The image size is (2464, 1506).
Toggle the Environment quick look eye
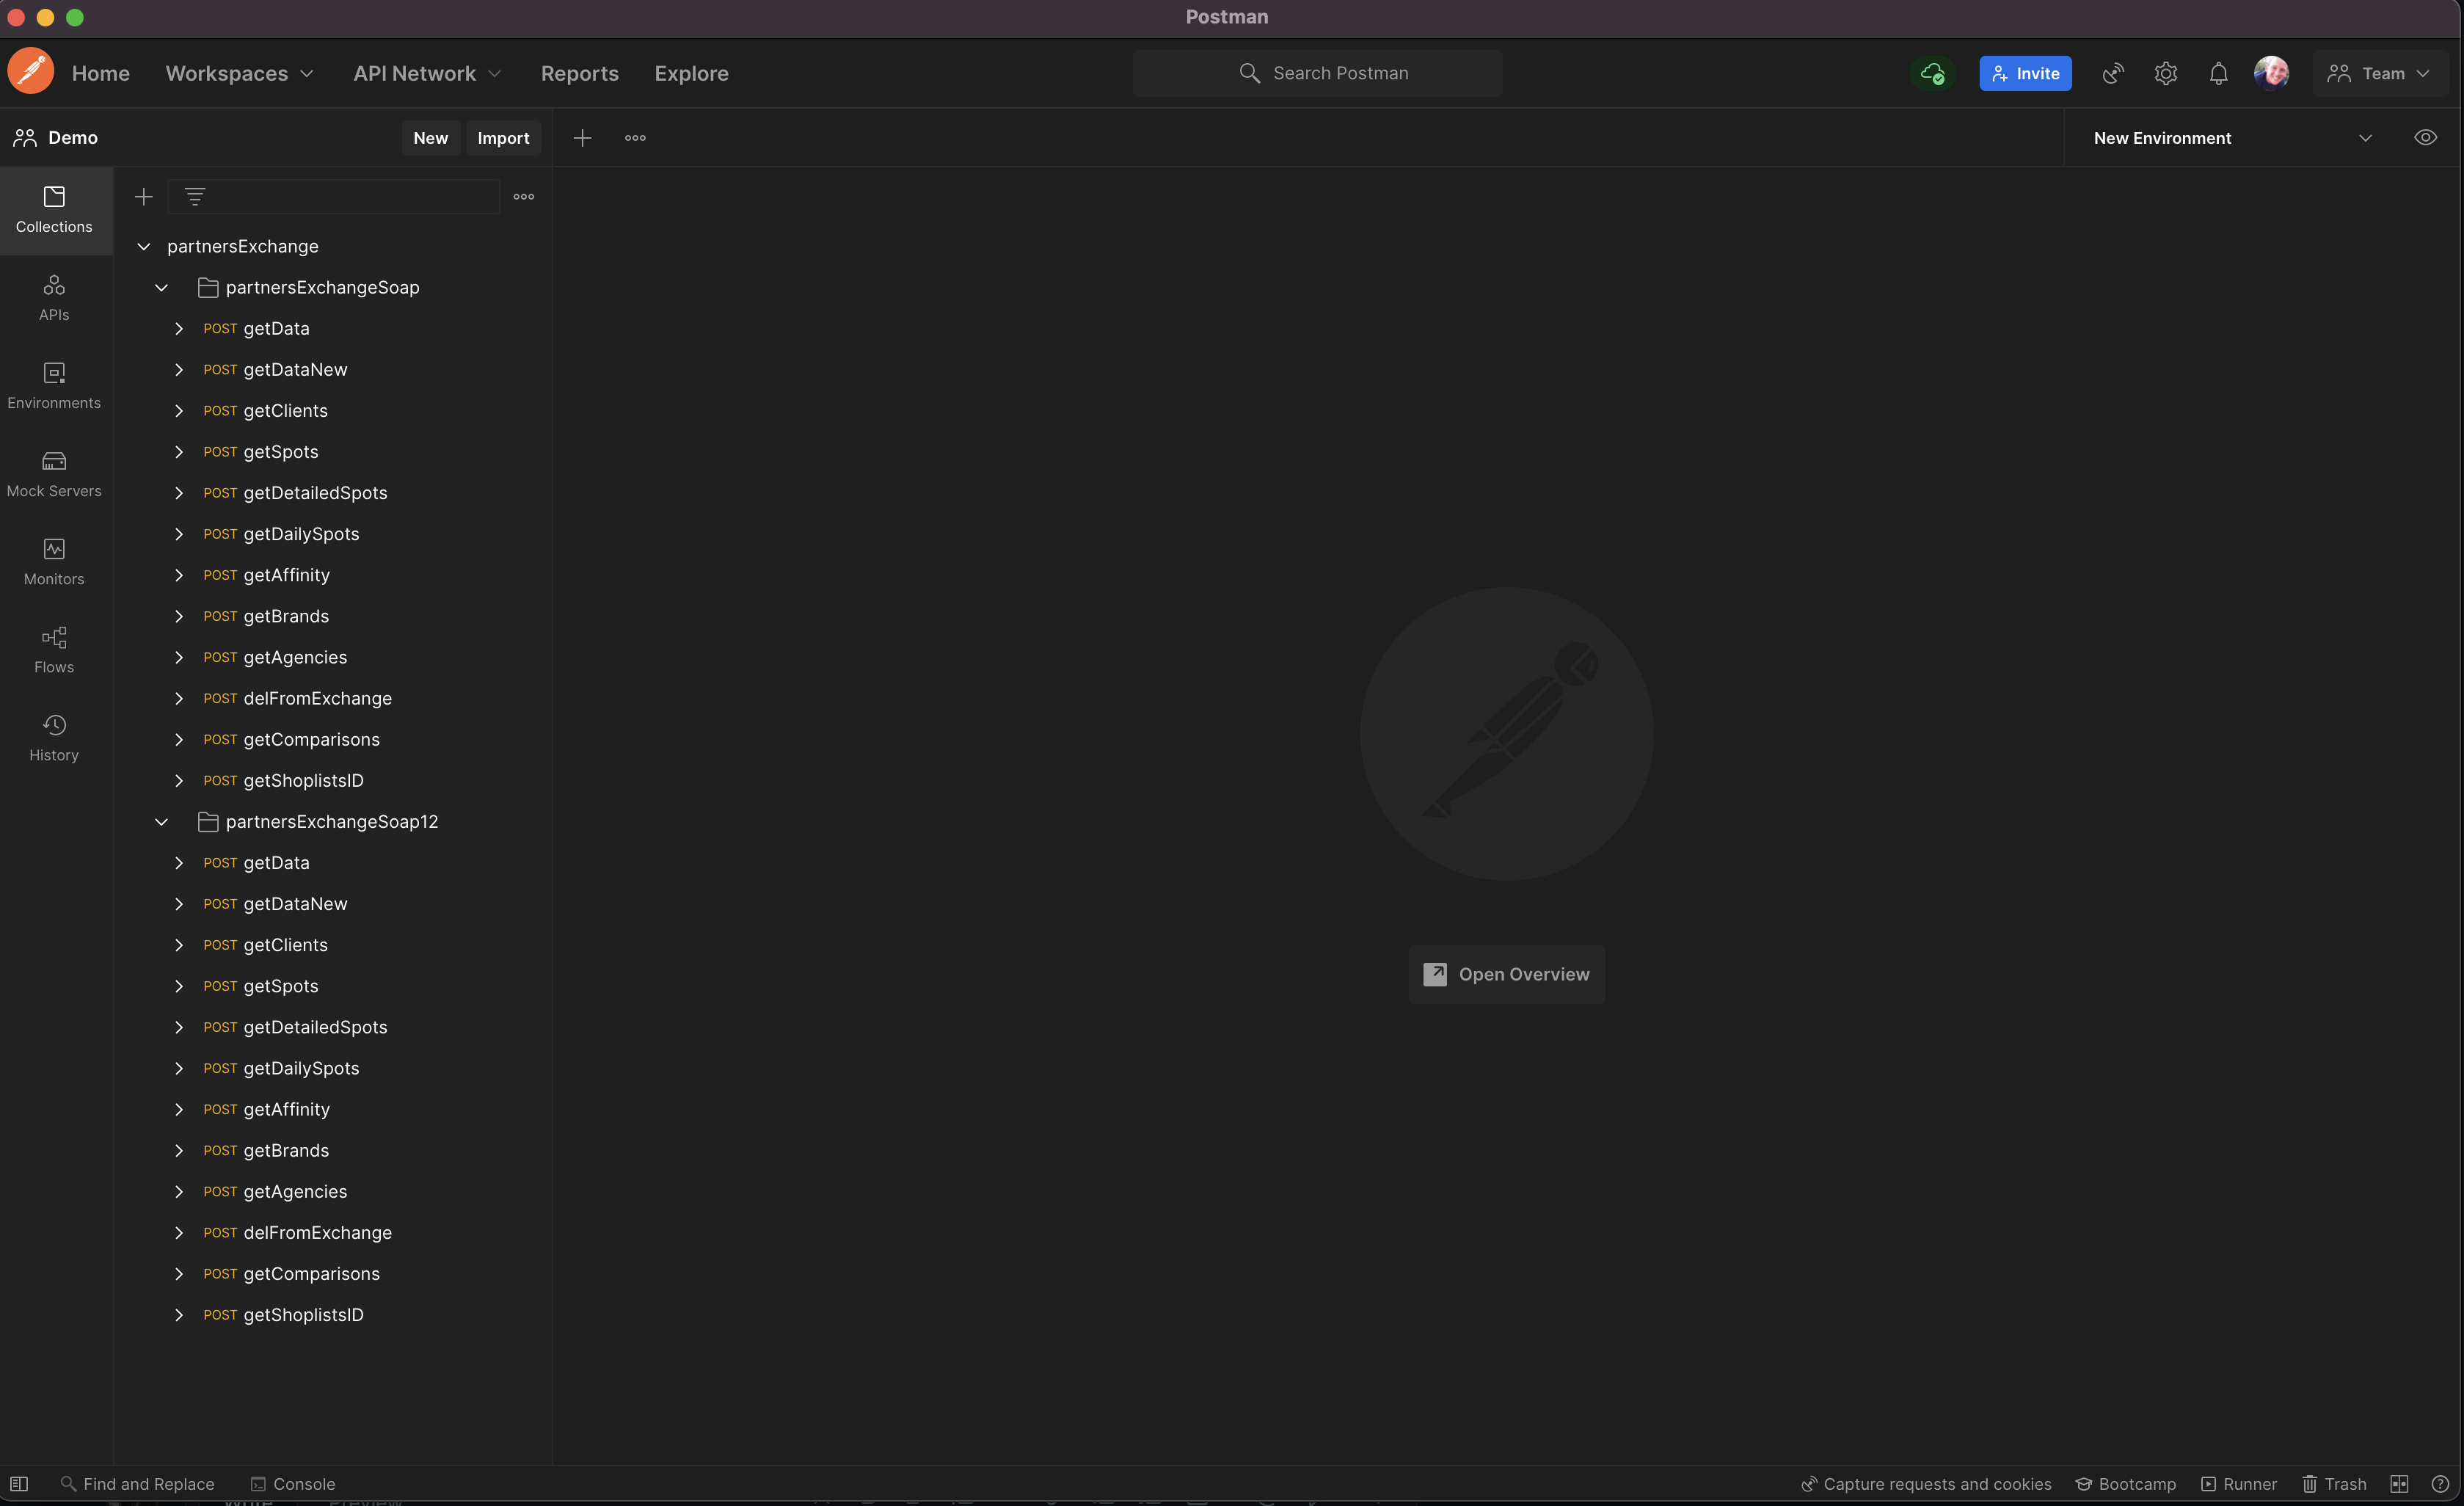tap(2426, 137)
